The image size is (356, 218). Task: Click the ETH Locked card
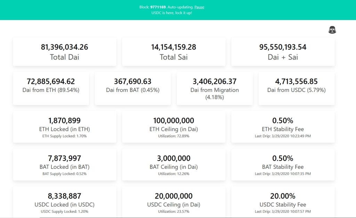(x=65, y=127)
